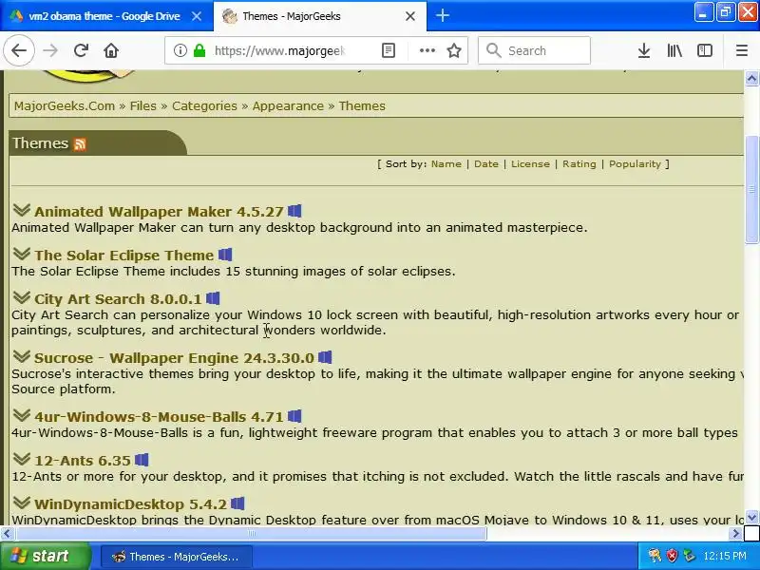Viewport: 760px width, 570px height.
Task: Open the Files breadcrumb link
Action: (143, 105)
